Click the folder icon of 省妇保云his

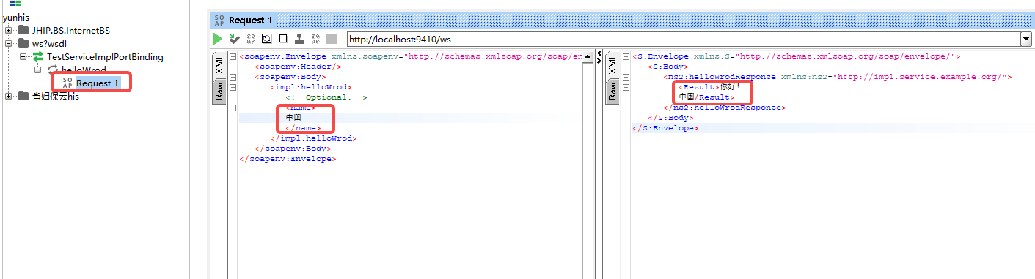[23, 96]
